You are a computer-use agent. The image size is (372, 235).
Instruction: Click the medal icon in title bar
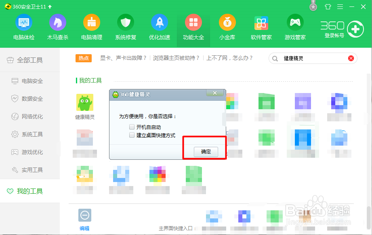tap(313, 6)
